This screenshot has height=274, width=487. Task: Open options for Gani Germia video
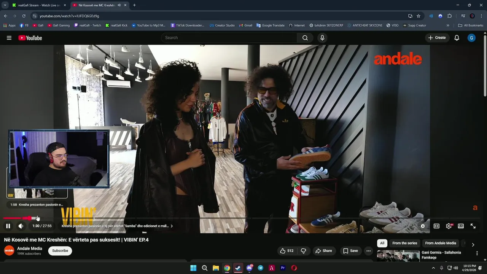click(x=477, y=253)
